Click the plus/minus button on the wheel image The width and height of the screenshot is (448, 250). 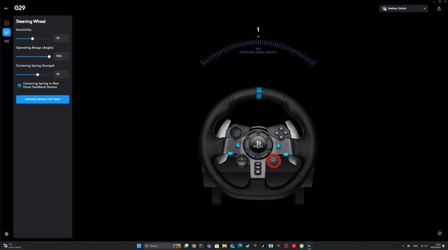(x=242, y=161)
